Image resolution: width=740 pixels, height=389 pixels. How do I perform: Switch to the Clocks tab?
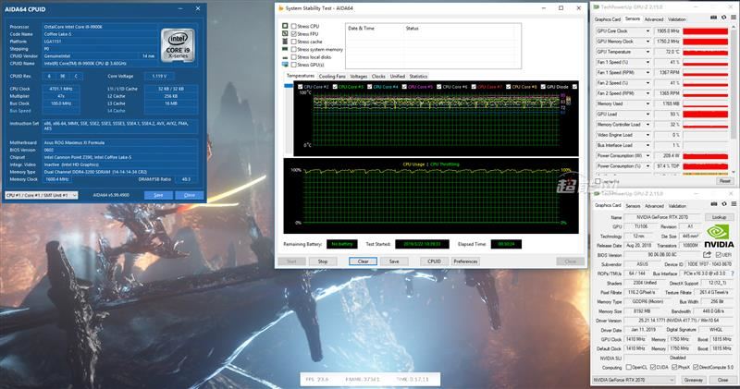click(378, 76)
